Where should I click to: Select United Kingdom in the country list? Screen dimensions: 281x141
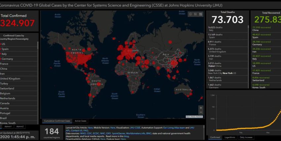pyautogui.click(x=10, y=79)
